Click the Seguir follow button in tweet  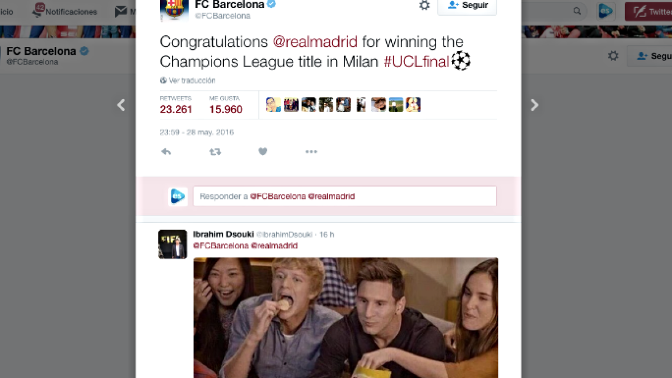point(467,6)
